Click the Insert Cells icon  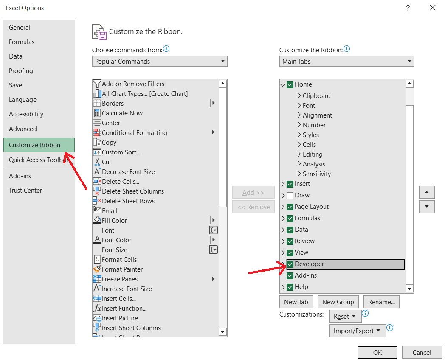point(97,298)
